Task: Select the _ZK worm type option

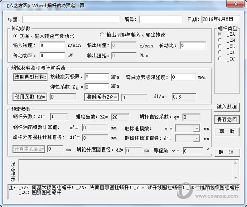Action: coord(220,53)
